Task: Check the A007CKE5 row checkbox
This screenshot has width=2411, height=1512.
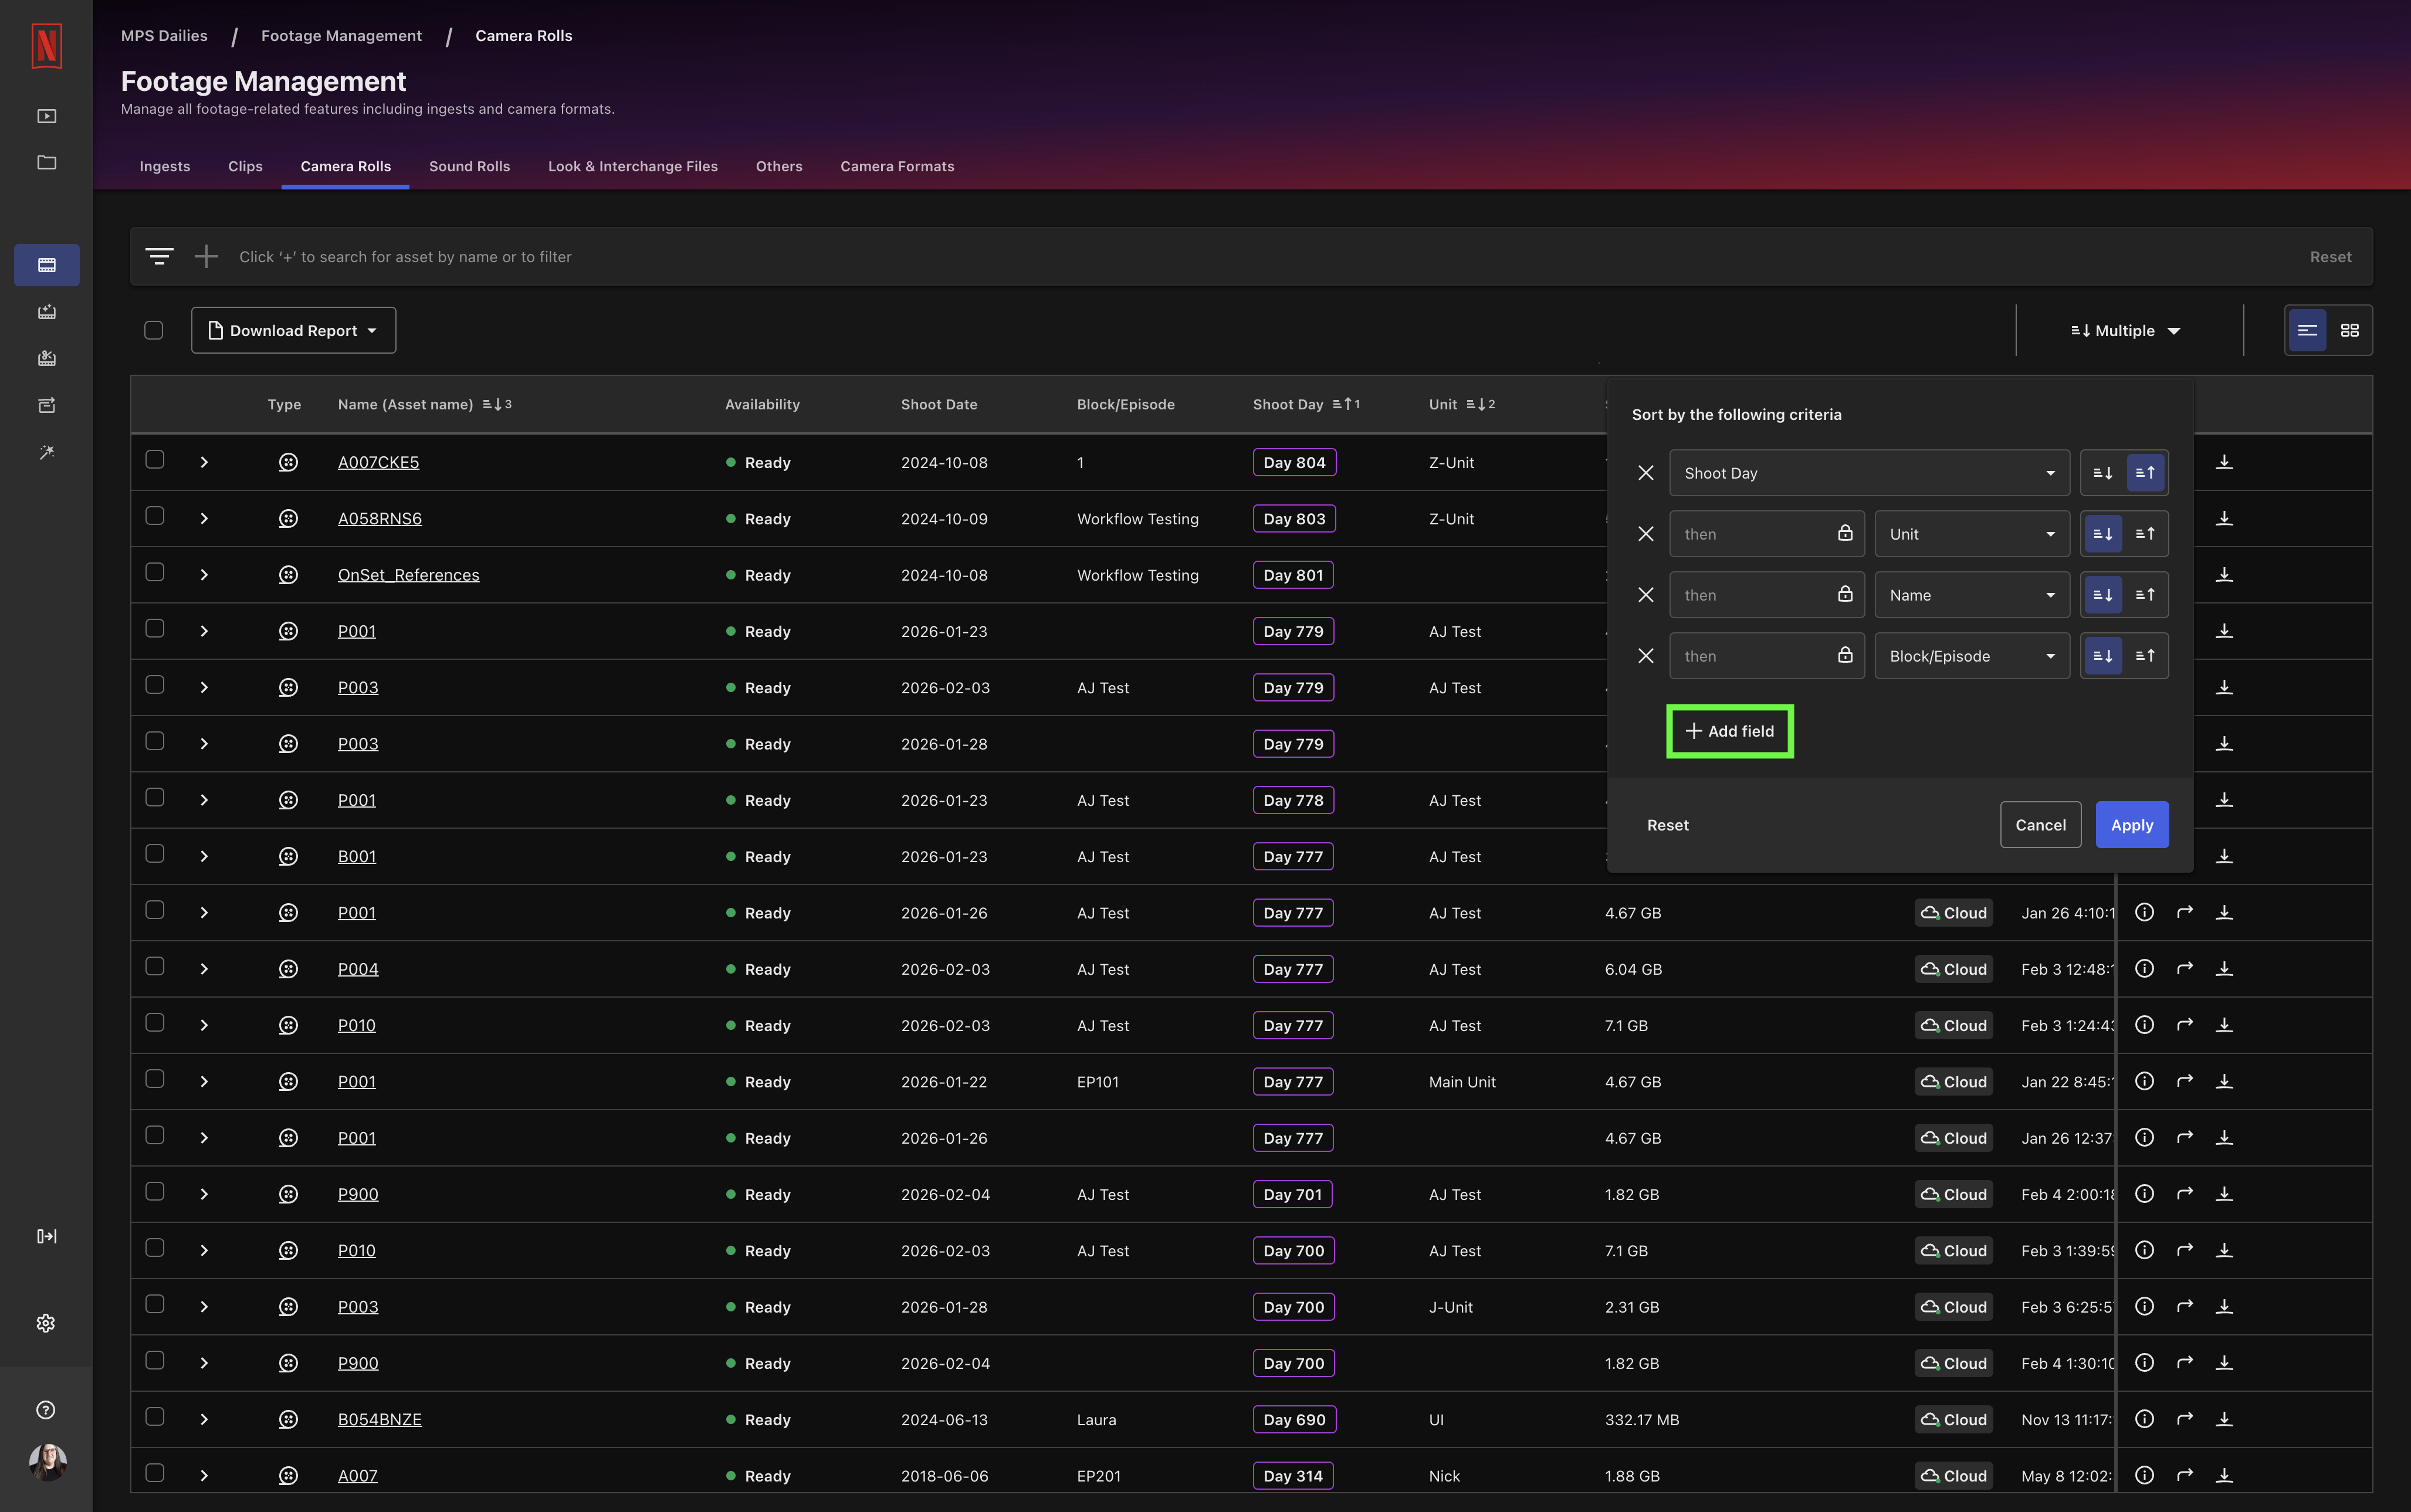Action: [x=154, y=459]
